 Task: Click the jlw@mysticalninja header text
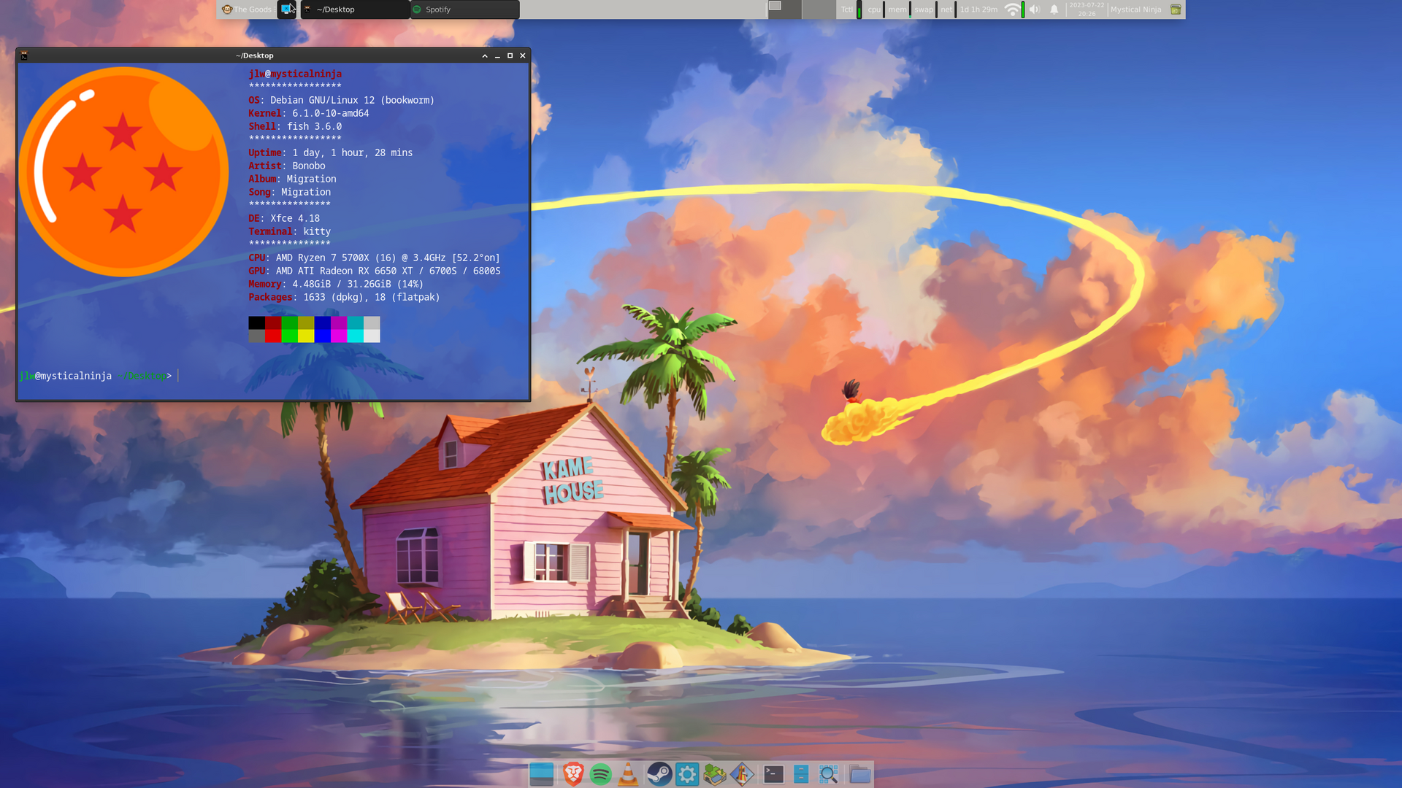tap(295, 74)
